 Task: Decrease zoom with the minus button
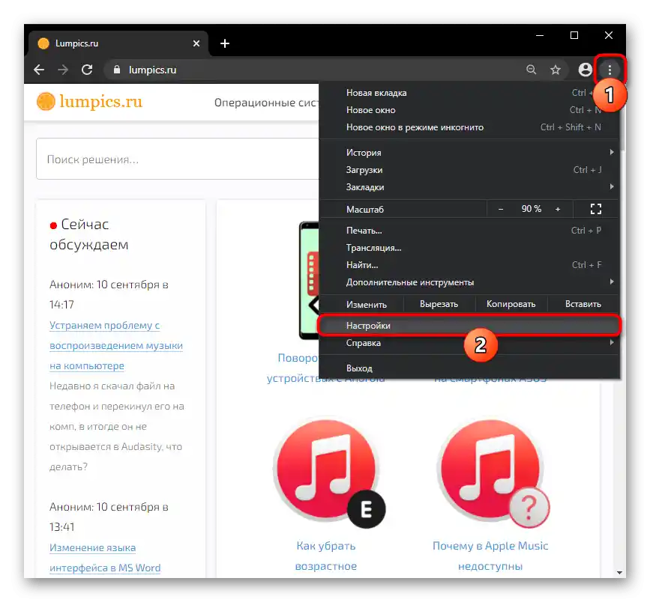pyautogui.click(x=501, y=209)
